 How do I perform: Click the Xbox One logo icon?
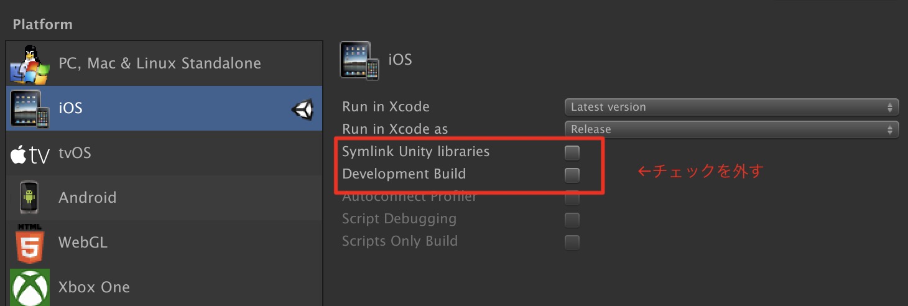tap(29, 287)
